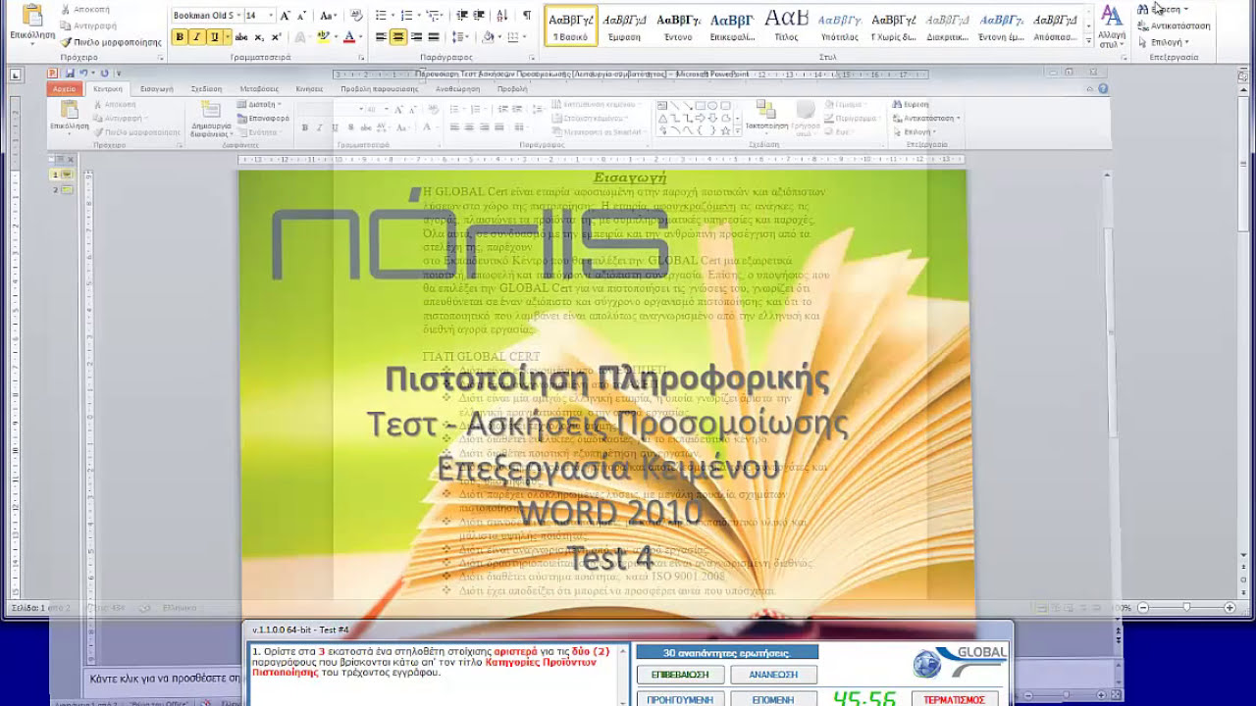1256x706 pixels.
Task: Click the Font Color red A icon
Action: pos(347,37)
